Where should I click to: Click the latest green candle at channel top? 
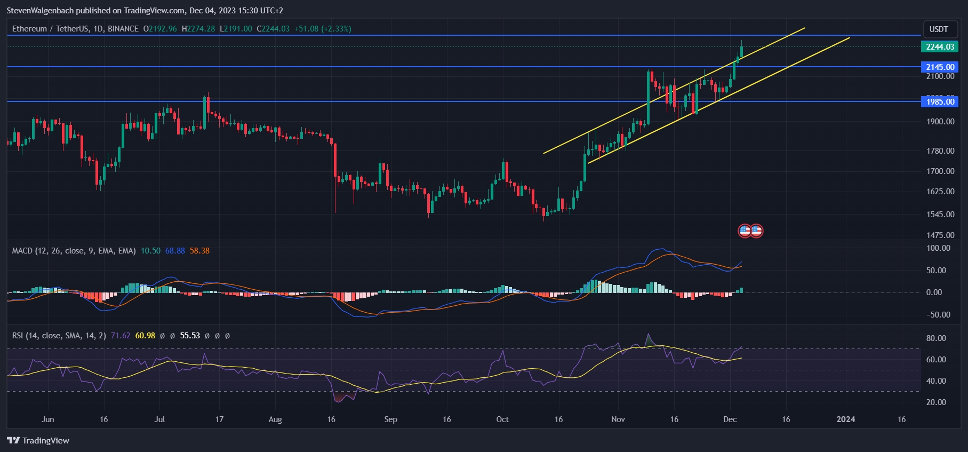point(741,52)
